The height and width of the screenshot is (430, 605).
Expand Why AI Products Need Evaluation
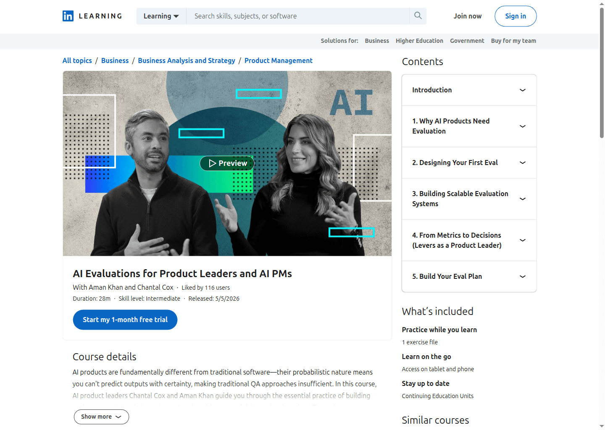coord(469,126)
